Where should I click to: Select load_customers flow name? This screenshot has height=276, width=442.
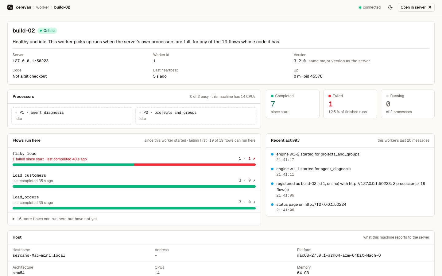[29, 175]
